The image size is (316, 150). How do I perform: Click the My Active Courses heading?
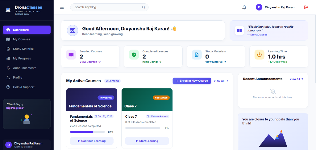[83, 81]
